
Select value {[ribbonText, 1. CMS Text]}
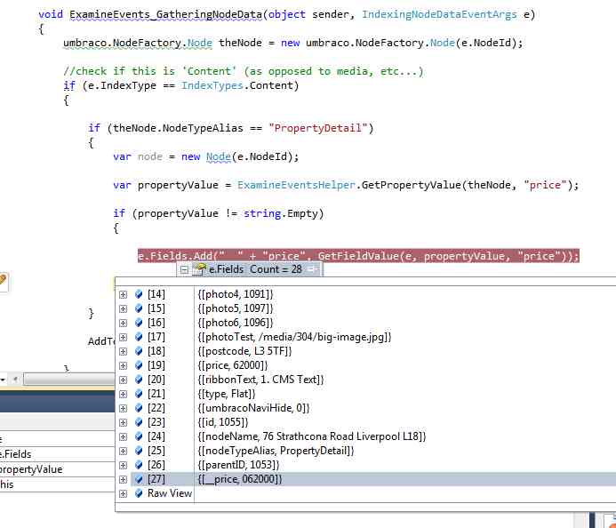[260, 380]
